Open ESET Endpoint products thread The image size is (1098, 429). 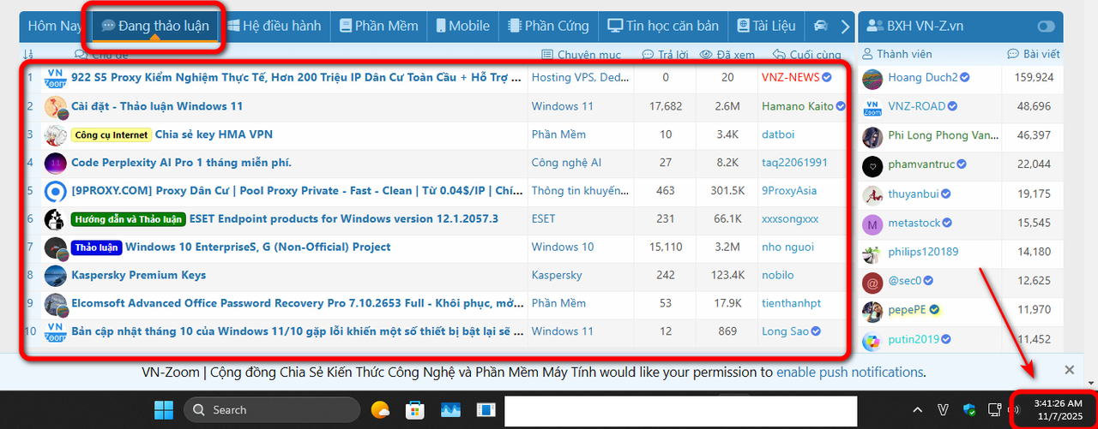343,218
